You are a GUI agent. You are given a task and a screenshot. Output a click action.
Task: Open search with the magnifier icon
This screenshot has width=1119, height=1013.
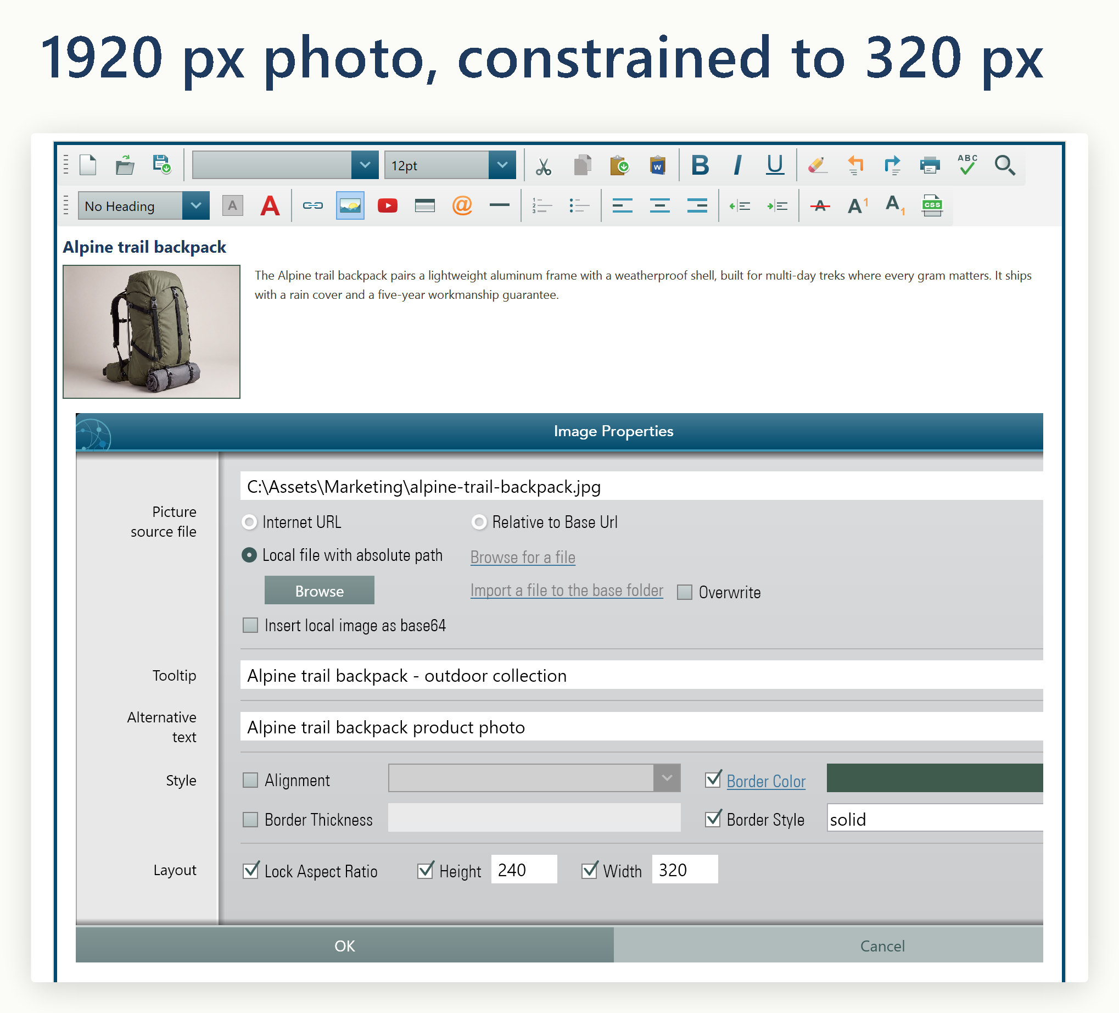coord(1005,165)
